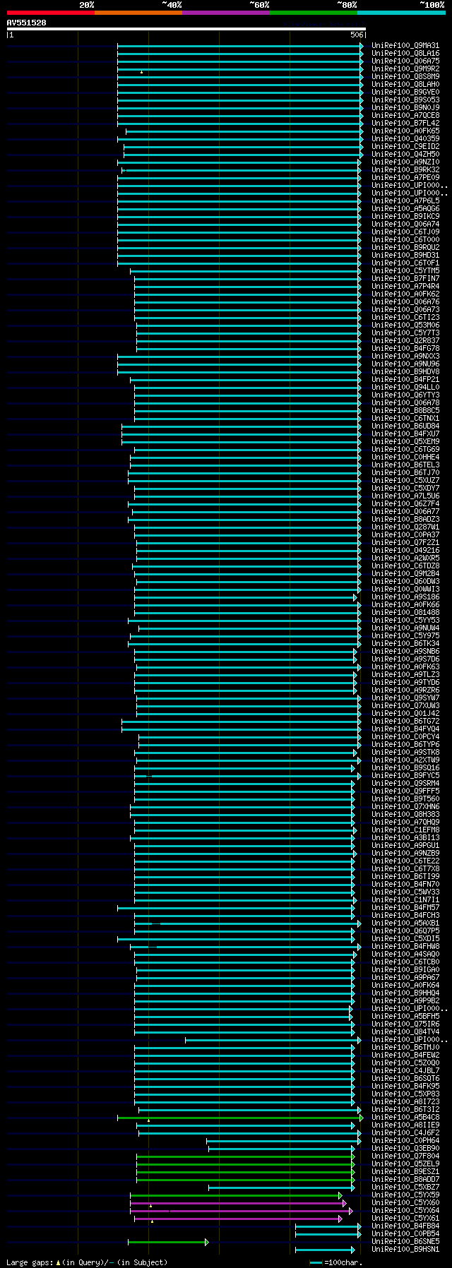Screen dimensions: 452x1268
Task: Select UniRef100_A5B4C8 in the hit list
Action: click(405, 1118)
